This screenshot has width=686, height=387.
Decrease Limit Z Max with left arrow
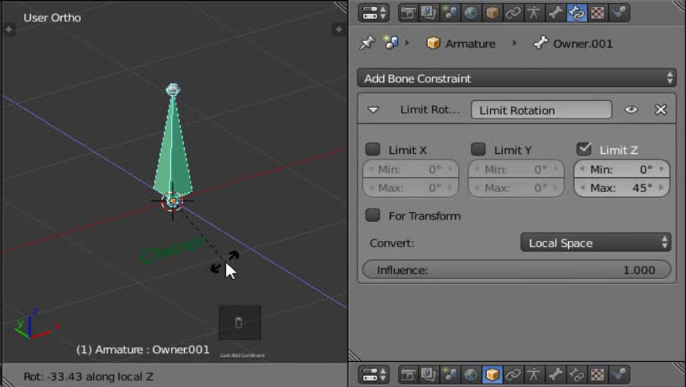tap(582, 188)
